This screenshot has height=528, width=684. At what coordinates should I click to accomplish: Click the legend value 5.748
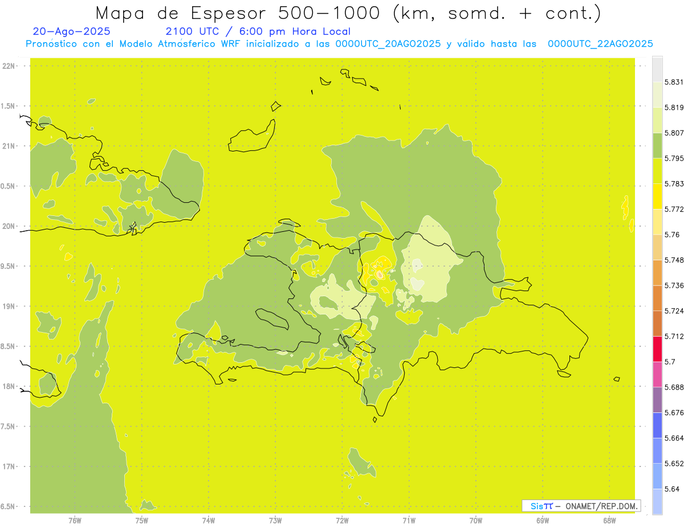(674, 260)
